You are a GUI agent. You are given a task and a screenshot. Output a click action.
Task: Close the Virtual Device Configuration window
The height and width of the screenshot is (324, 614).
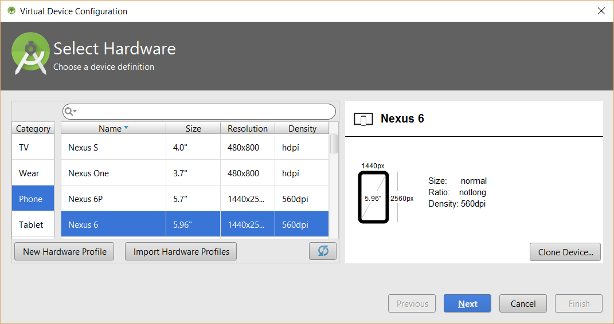click(601, 11)
